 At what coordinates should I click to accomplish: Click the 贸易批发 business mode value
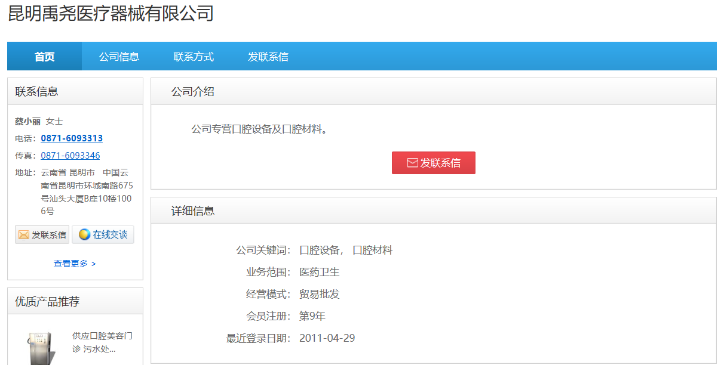click(320, 295)
